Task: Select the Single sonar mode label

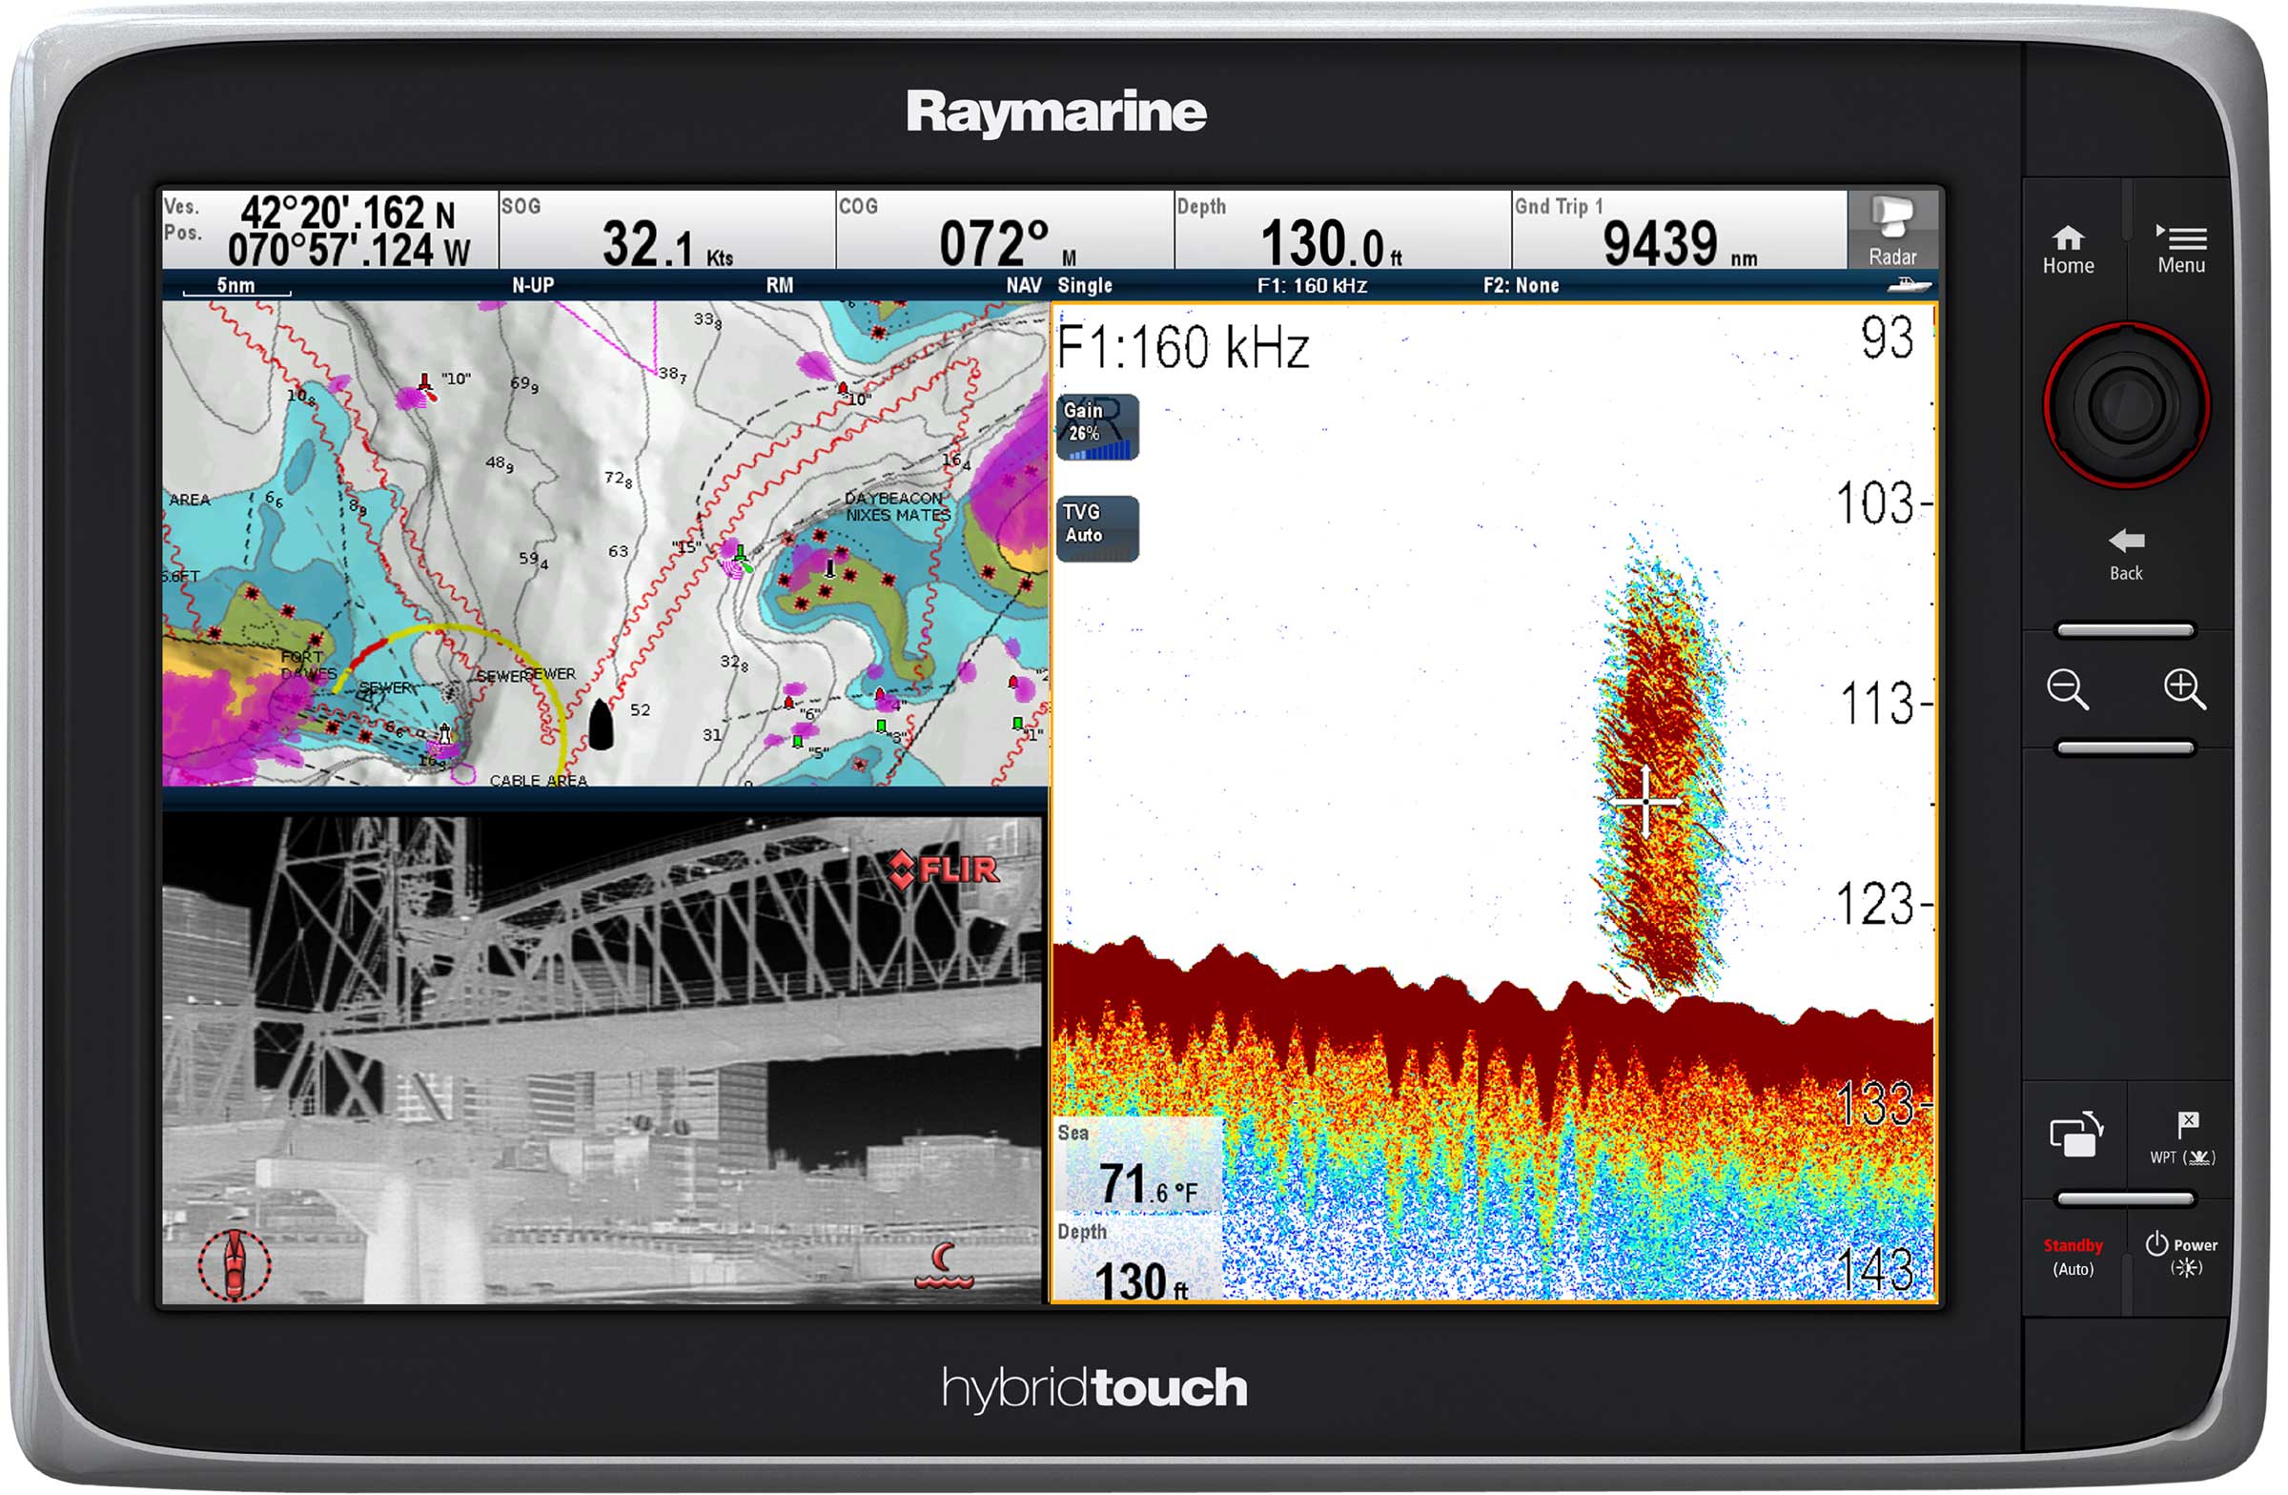Action: pyautogui.click(x=1084, y=285)
